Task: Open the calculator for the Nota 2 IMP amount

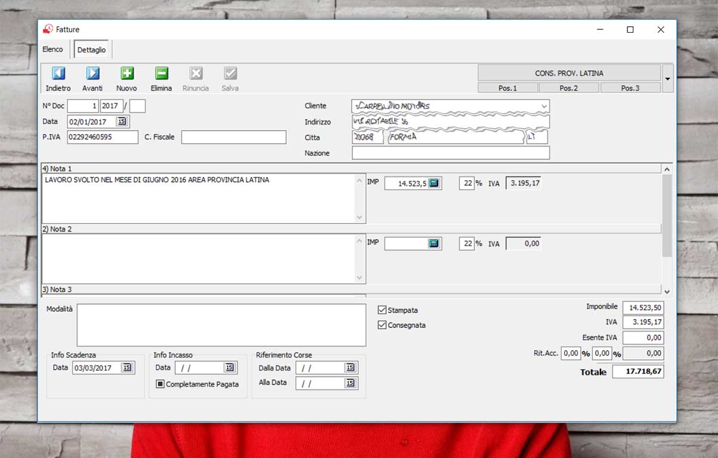Action: [x=434, y=243]
